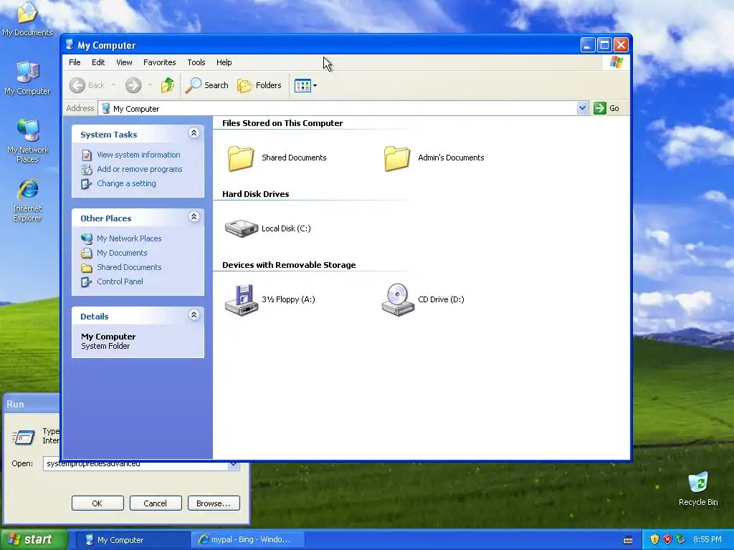
Task: Select My Network Places desktop icon
Action: pos(28,141)
